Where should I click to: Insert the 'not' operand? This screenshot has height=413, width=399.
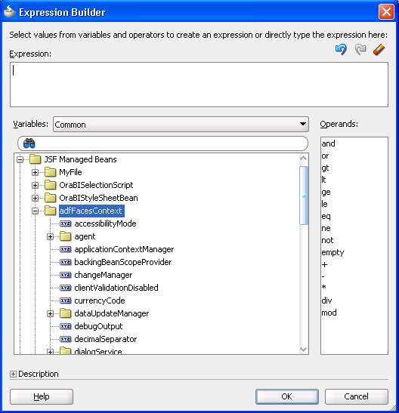tap(327, 240)
